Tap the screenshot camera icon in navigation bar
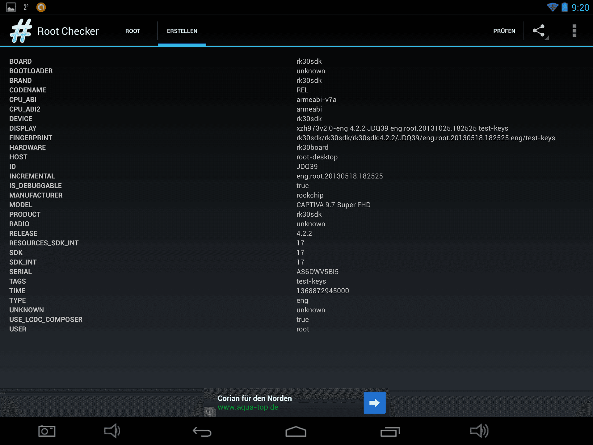The height and width of the screenshot is (445, 593). click(47, 431)
